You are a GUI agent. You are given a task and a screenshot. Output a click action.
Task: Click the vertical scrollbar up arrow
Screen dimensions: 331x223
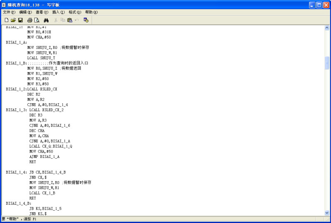click(327, 28)
